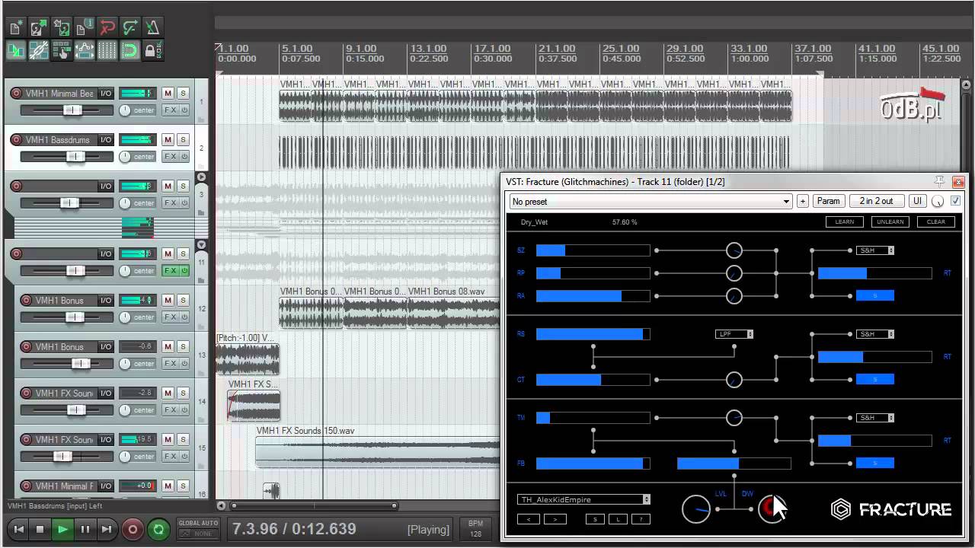This screenshot has width=975, height=548.
Task: Click previous preset < button in Fracture
Action: (x=529, y=519)
